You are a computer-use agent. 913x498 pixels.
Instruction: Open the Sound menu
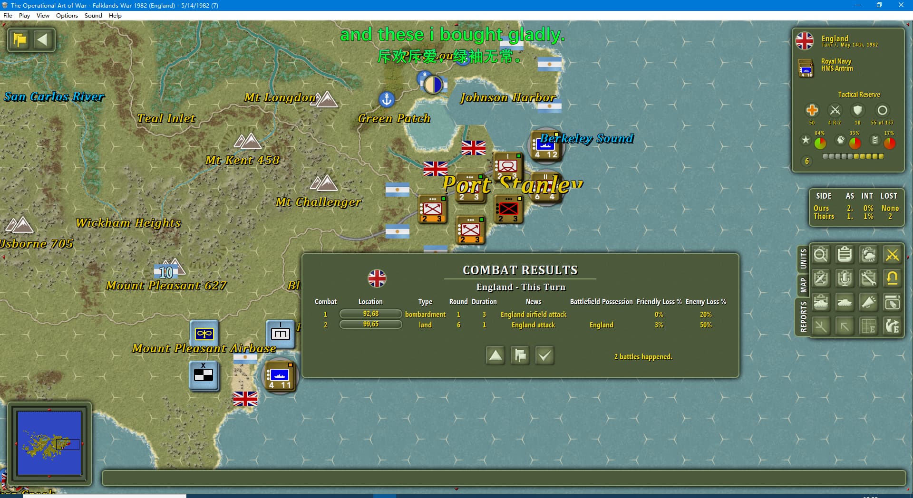[x=93, y=15]
